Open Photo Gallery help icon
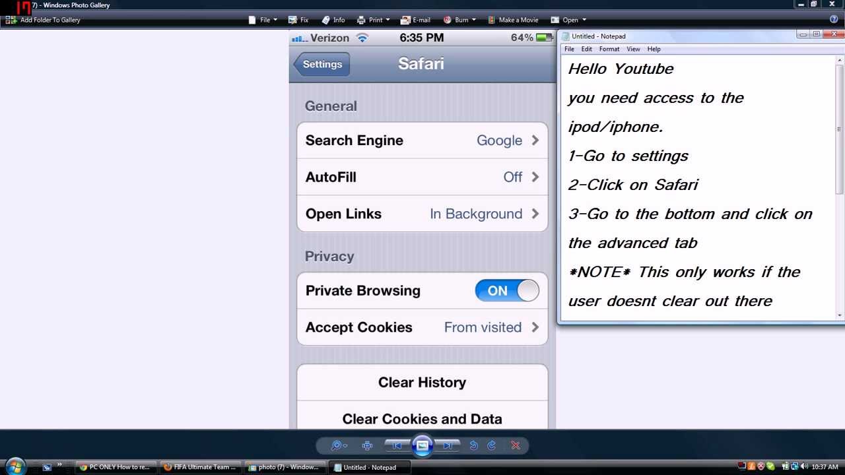Screen dimensions: 845x475 coord(834,20)
